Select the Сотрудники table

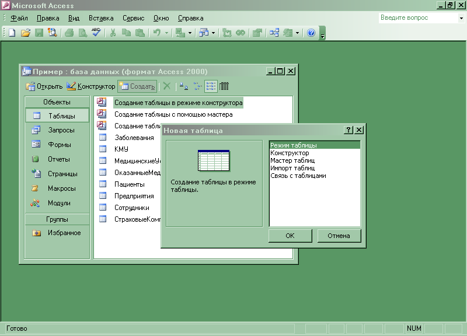tap(132, 208)
